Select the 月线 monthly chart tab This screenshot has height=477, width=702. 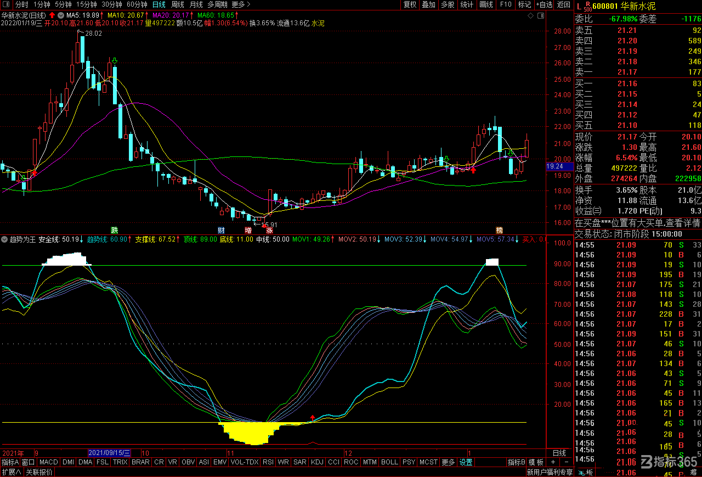[196, 4]
